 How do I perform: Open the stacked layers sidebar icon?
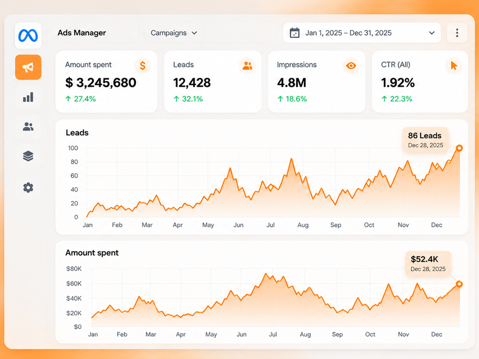[28, 156]
